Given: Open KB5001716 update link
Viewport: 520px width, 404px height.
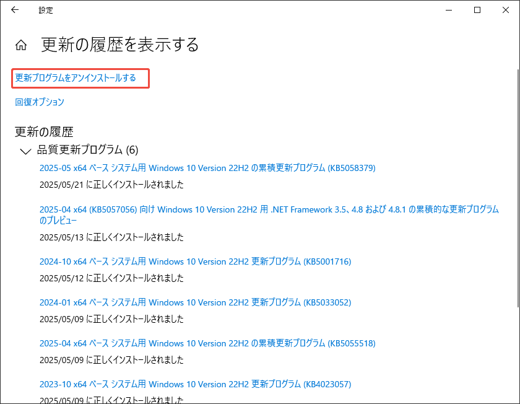Looking at the screenshot, I should (196, 261).
